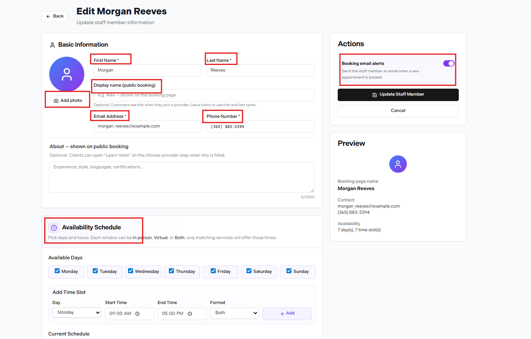Click the save icon on Update Staff Member

(375, 94)
